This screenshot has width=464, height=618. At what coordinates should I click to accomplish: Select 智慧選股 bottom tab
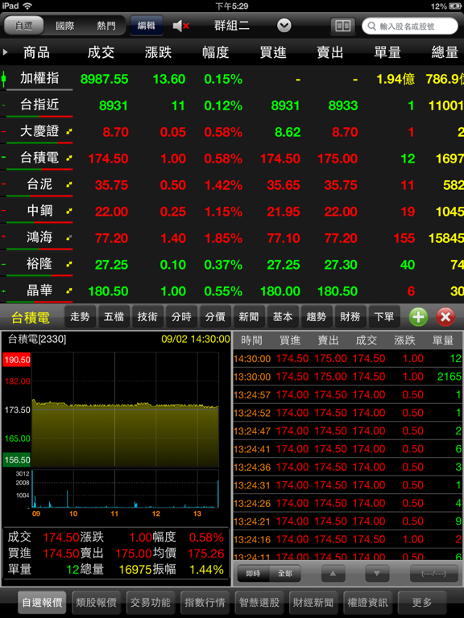(x=259, y=603)
